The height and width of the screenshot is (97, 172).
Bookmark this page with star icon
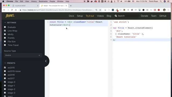pyautogui.click(x=100, y=10)
